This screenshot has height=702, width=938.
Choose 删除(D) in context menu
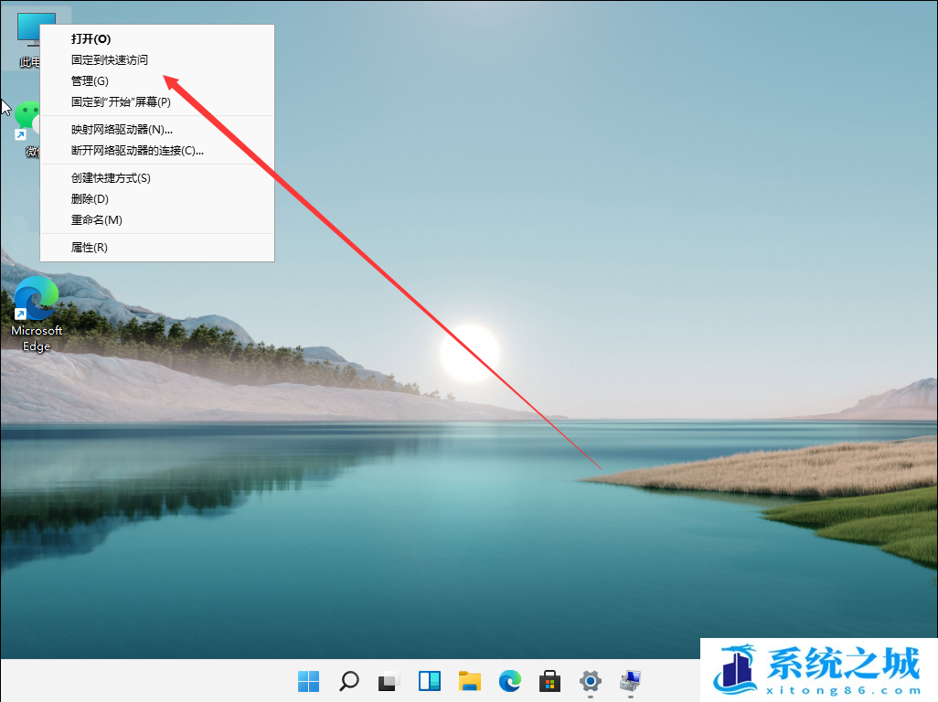(157, 198)
